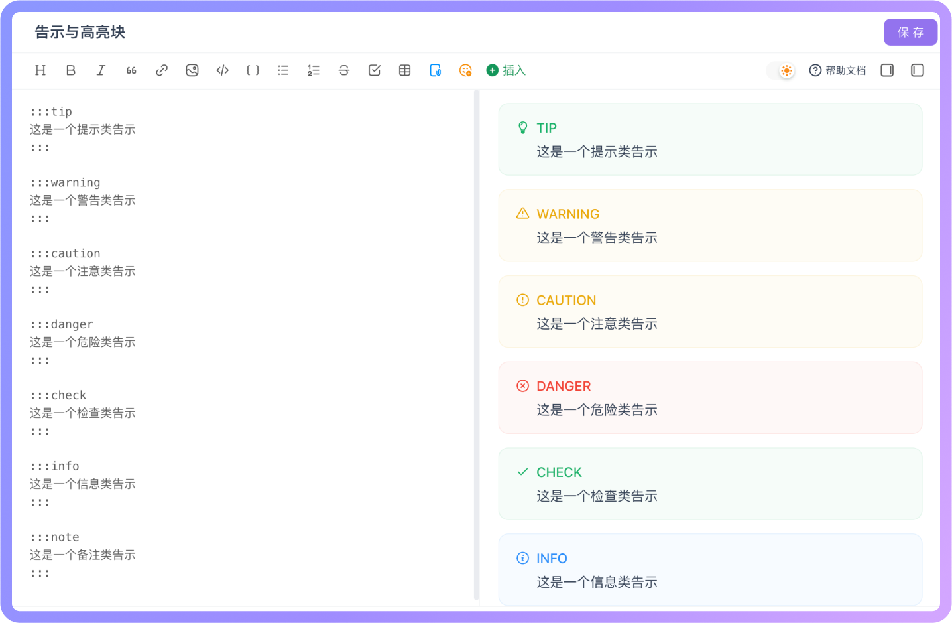The height and width of the screenshot is (623, 952).
Task: Insert a code block with braces icon
Action: point(253,70)
